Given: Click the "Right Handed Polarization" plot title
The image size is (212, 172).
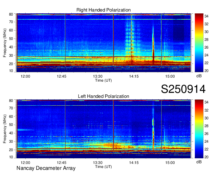Looking at the screenshot, I should coord(104,10).
